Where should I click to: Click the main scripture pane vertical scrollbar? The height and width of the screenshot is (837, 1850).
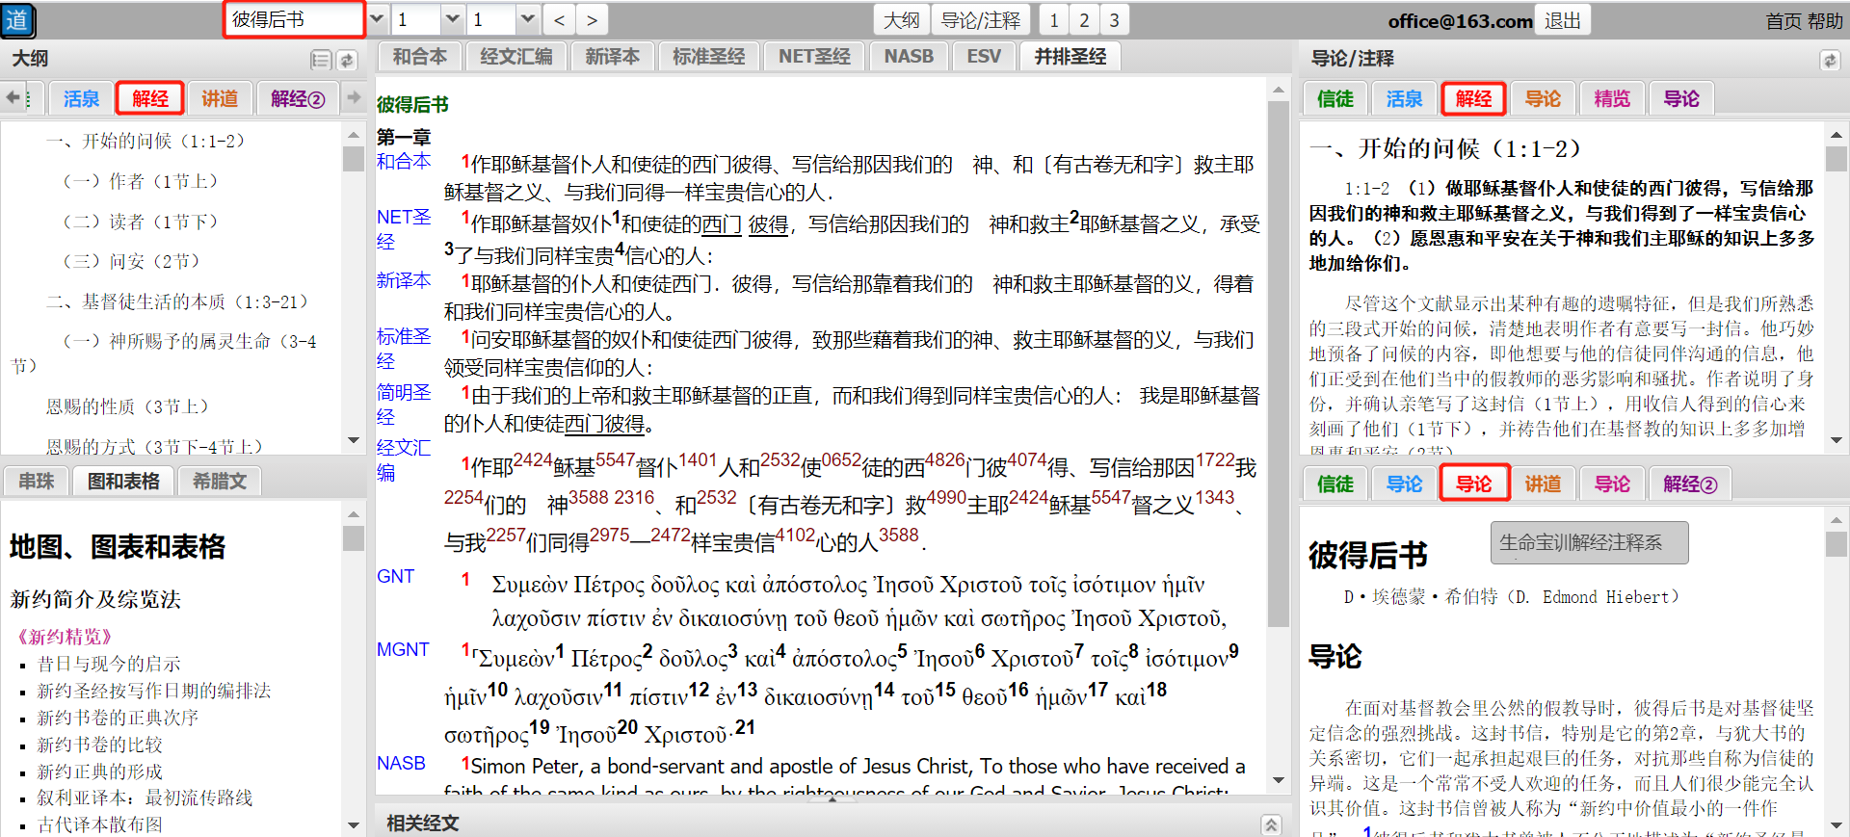pyautogui.click(x=1278, y=385)
